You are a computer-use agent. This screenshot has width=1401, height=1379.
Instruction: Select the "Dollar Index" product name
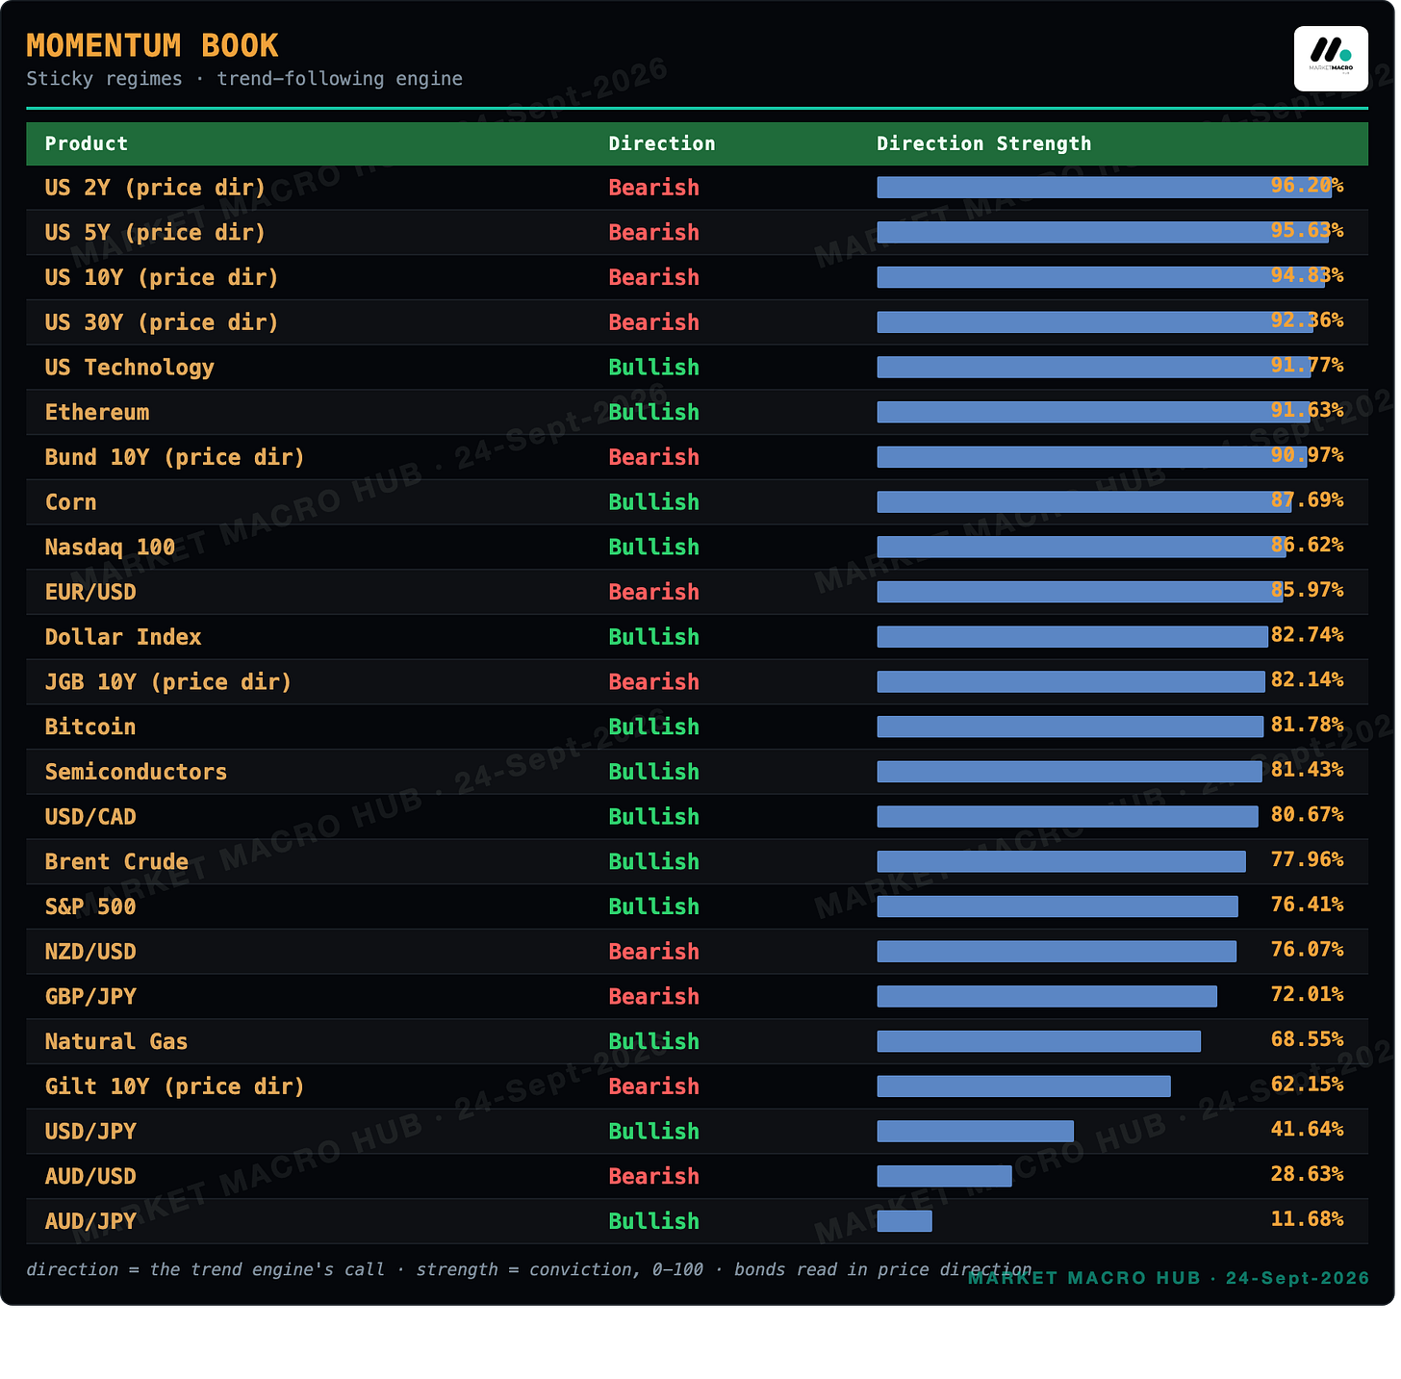[x=123, y=637]
